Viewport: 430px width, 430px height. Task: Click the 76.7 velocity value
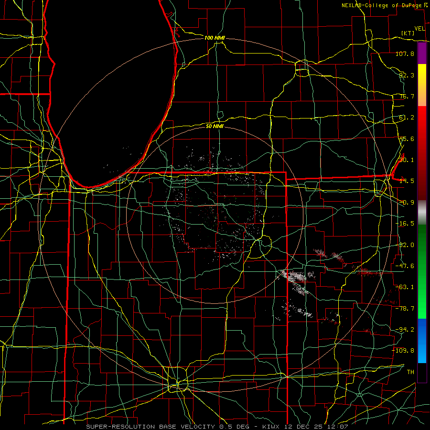pyautogui.click(x=407, y=96)
